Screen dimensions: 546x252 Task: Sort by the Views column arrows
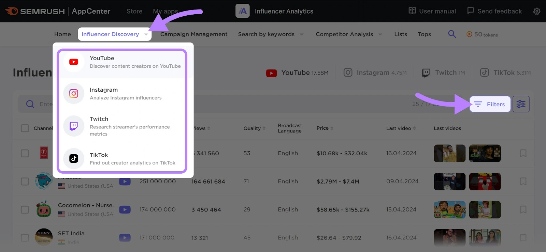(x=209, y=128)
